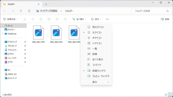Toggle プレビュー ウィンドウ pane option
Viewport: 173px width, 97px height.
pos(96,76)
